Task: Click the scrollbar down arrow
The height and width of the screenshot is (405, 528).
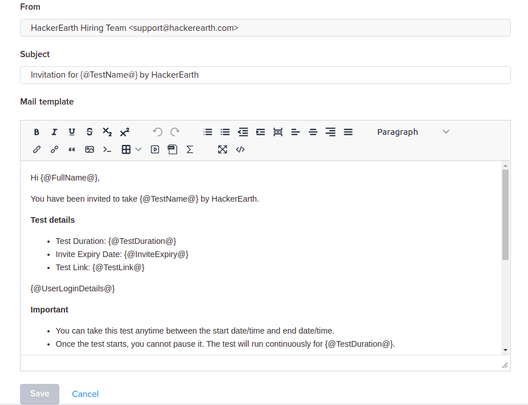Action: 505,350
